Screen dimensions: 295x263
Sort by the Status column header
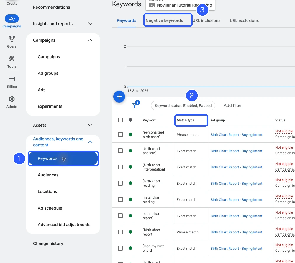pos(280,120)
